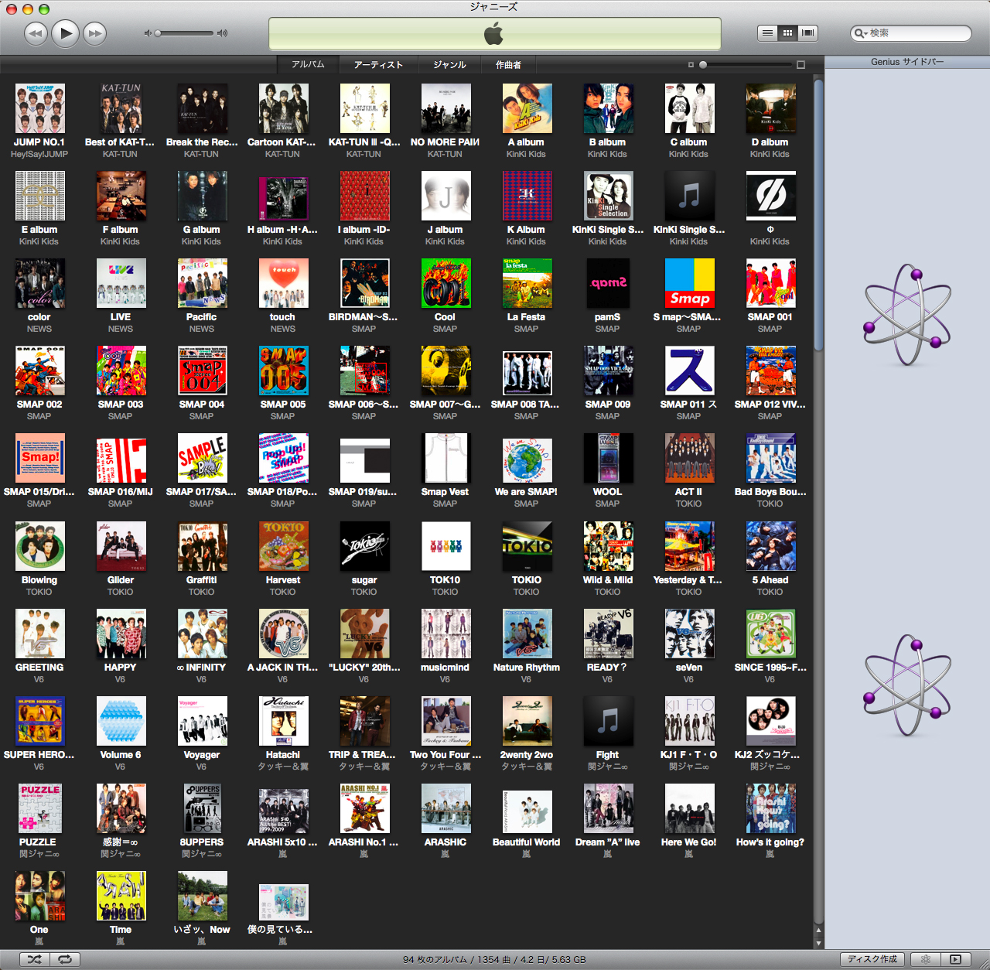Select the アルバム tab

[x=308, y=64]
